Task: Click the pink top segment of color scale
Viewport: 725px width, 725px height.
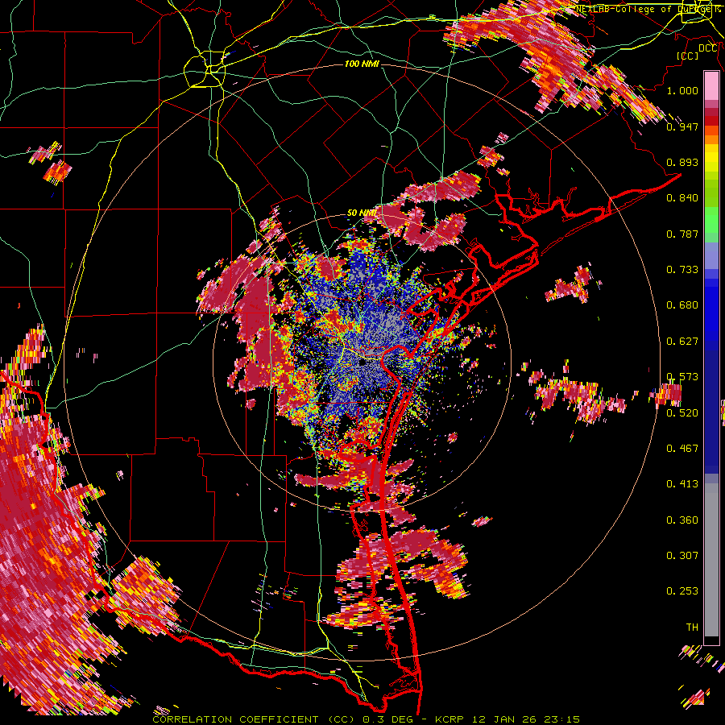Action: (711, 85)
